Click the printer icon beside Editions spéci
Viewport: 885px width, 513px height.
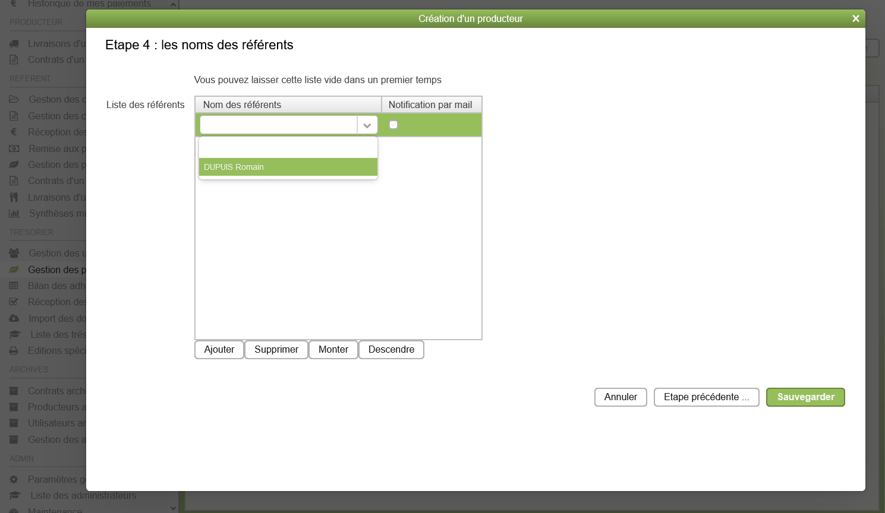click(x=14, y=350)
